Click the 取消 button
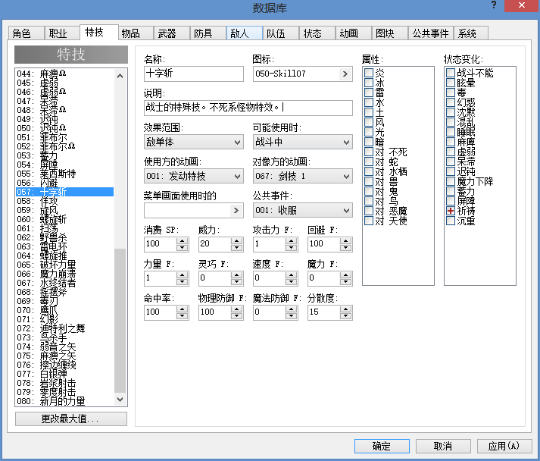 click(x=443, y=446)
